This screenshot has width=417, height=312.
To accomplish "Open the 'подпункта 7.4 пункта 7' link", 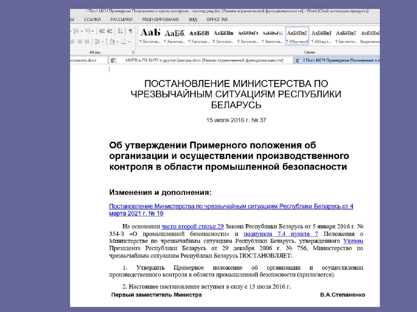I will click(281, 234).
